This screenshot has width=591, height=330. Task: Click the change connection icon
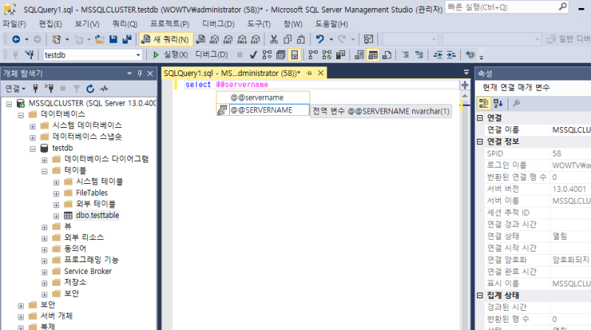(30, 55)
